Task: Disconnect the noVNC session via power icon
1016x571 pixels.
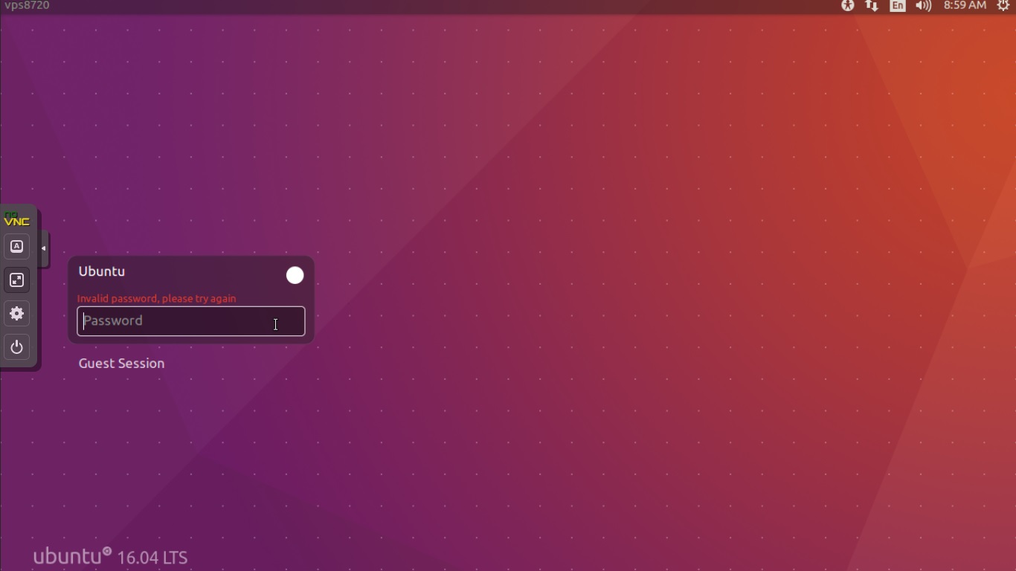Action: click(16, 347)
